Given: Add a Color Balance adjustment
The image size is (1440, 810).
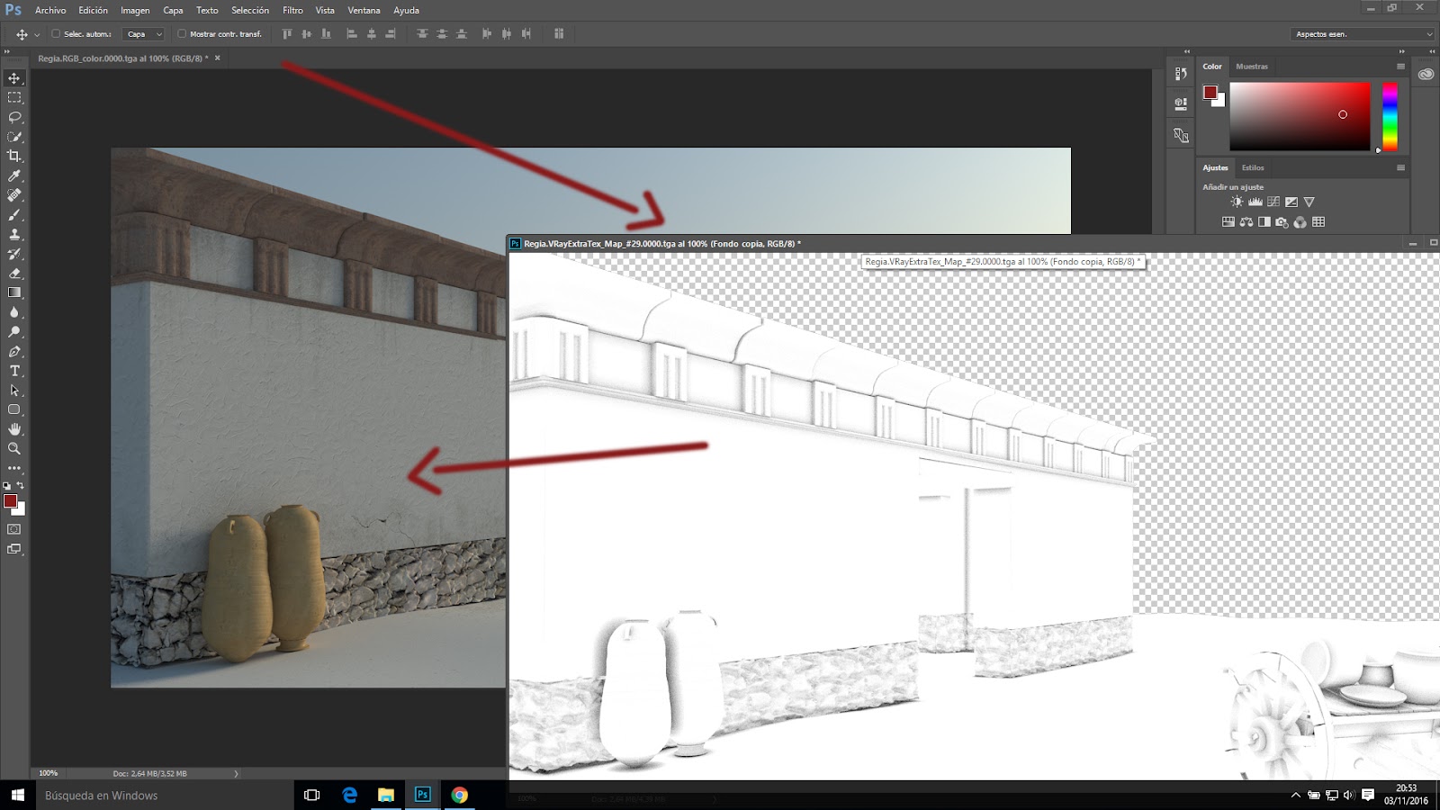Looking at the screenshot, I should click(x=1246, y=222).
